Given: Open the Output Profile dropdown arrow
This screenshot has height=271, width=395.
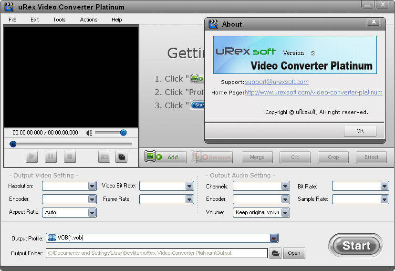Looking at the screenshot, I should pos(274,238).
